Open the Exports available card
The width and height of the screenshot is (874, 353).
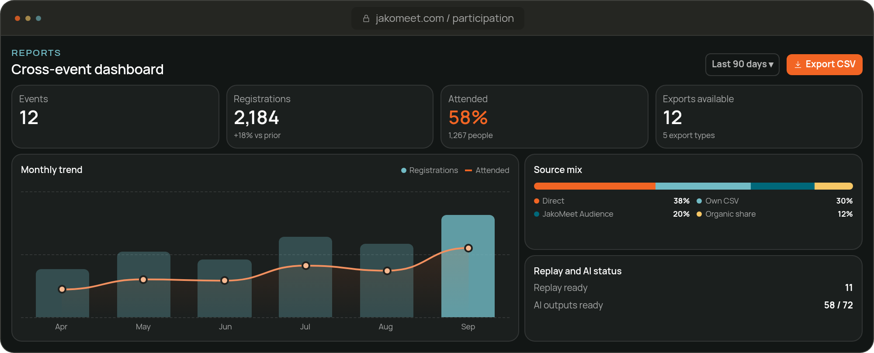pyautogui.click(x=759, y=117)
